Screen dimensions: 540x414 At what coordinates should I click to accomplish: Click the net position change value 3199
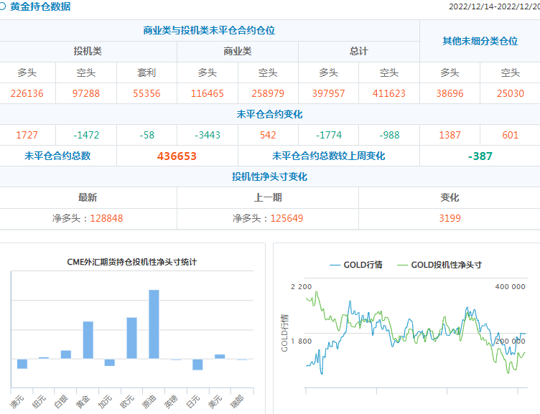[x=450, y=218]
